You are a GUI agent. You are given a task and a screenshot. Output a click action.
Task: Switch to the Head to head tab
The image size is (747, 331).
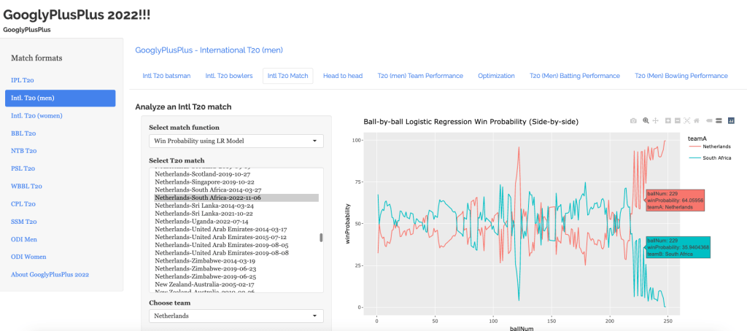(x=342, y=76)
